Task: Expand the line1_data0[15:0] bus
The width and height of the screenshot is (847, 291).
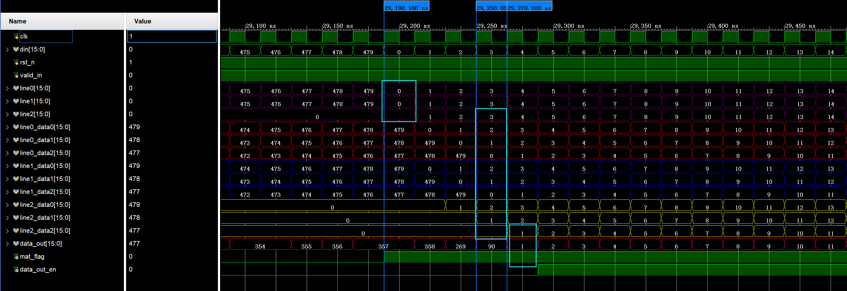Action: tap(7, 166)
